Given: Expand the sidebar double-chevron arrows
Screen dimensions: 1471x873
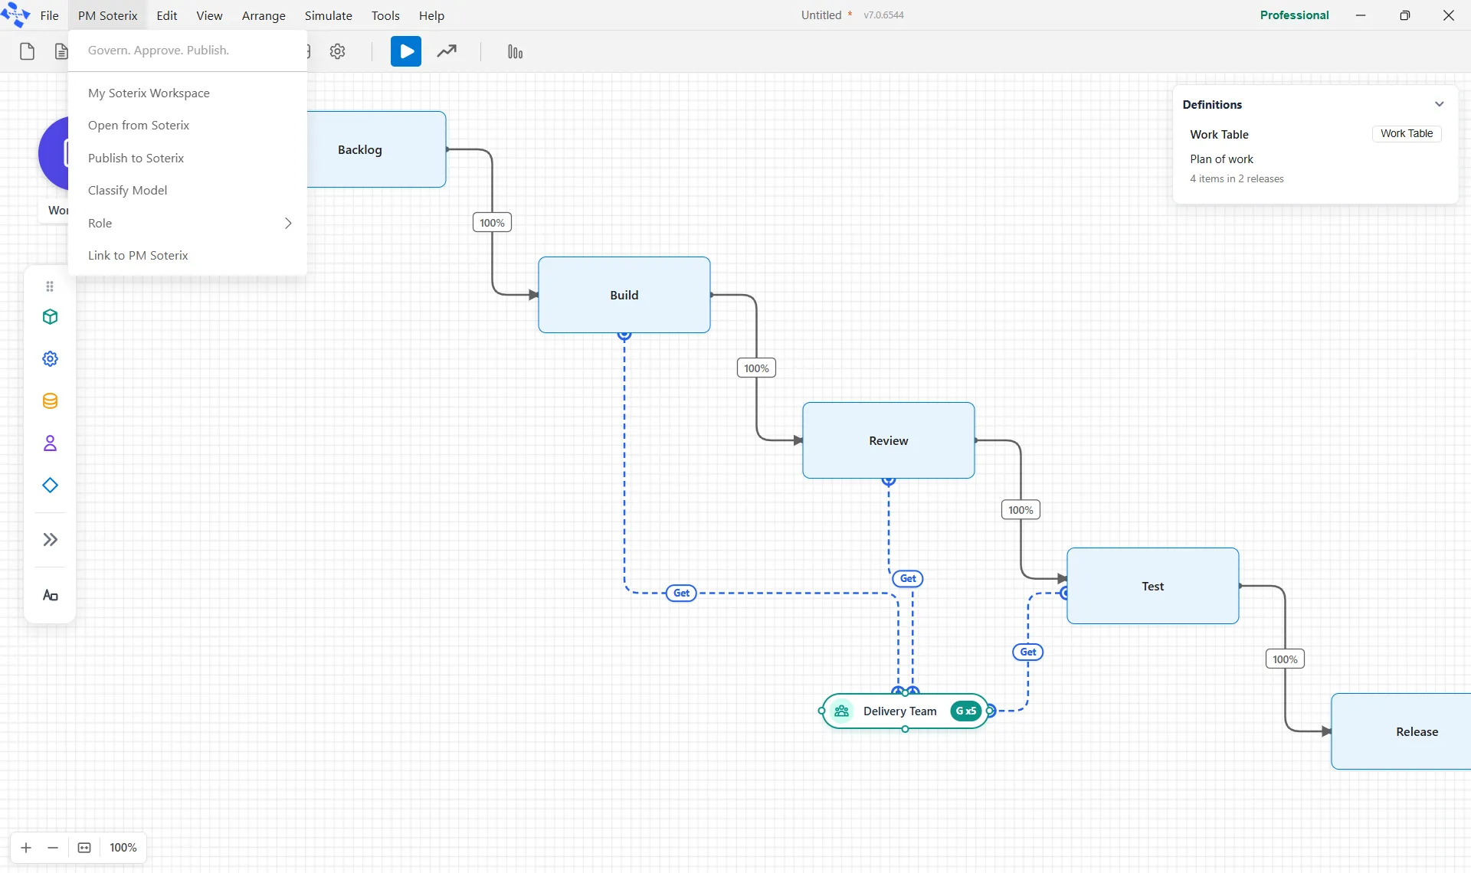Looking at the screenshot, I should [x=50, y=539].
